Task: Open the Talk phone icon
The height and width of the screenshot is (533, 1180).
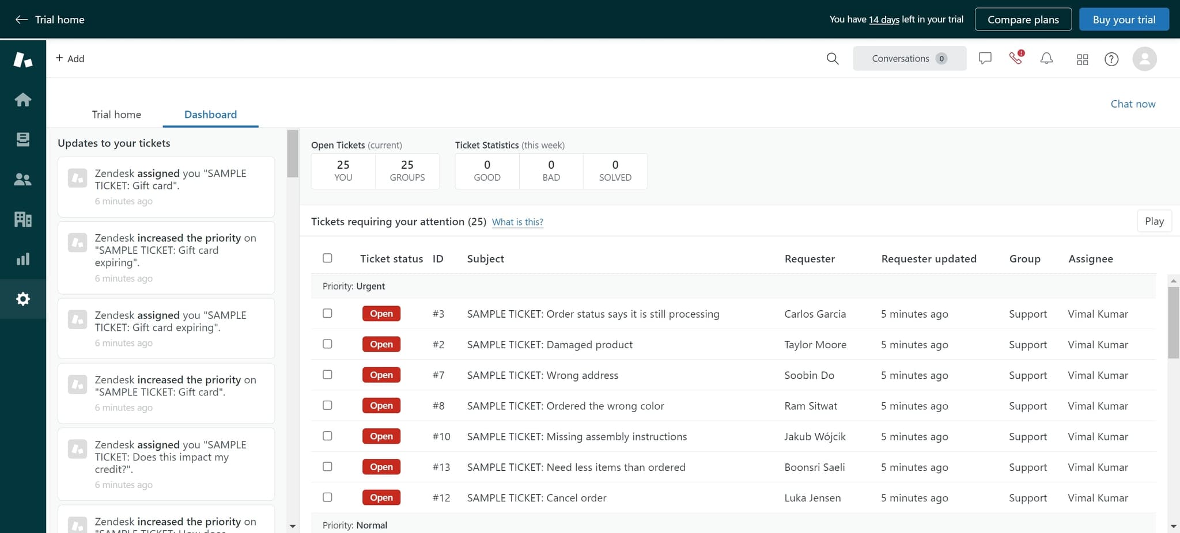Action: [1016, 58]
